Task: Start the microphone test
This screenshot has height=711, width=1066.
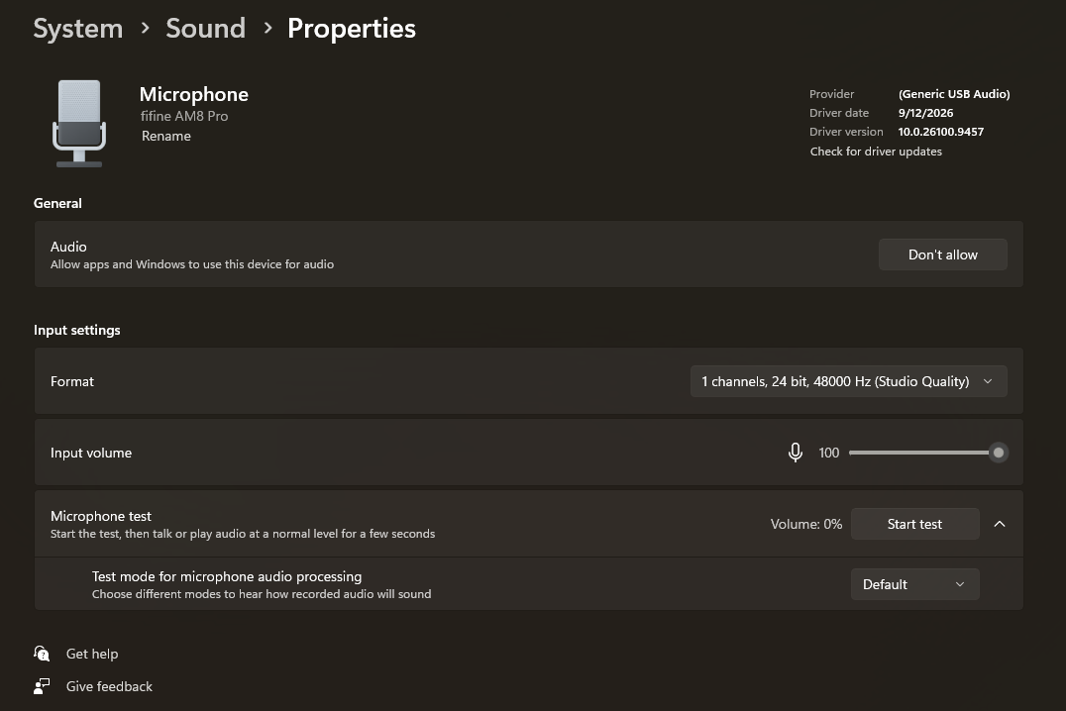Action: click(914, 524)
